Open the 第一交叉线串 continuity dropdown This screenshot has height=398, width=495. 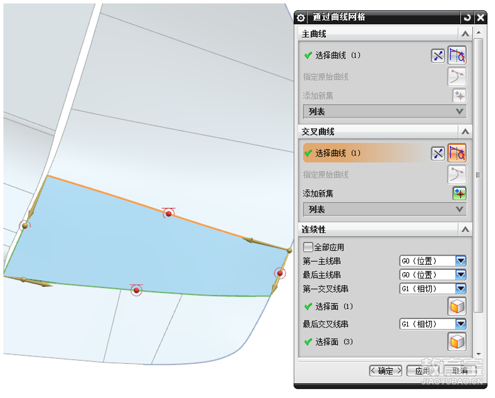click(x=461, y=289)
